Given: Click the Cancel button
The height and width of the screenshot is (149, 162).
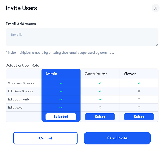Looking at the screenshot, I should [x=45, y=138].
